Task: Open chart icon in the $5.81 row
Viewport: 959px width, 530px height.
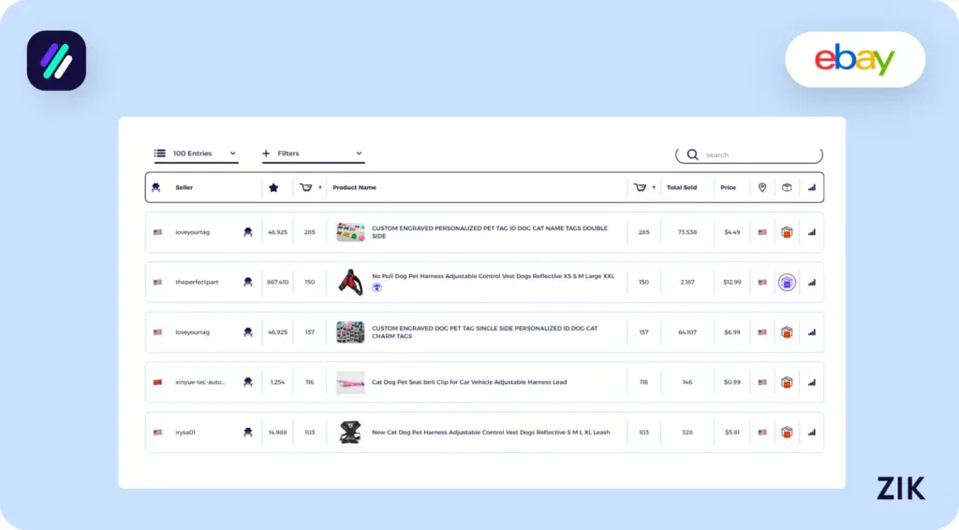Action: click(x=812, y=433)
